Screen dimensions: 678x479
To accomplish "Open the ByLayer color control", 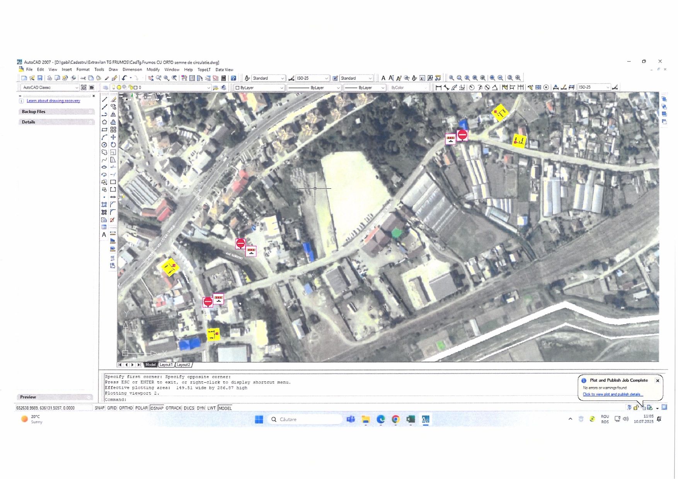I will point(259,88).
